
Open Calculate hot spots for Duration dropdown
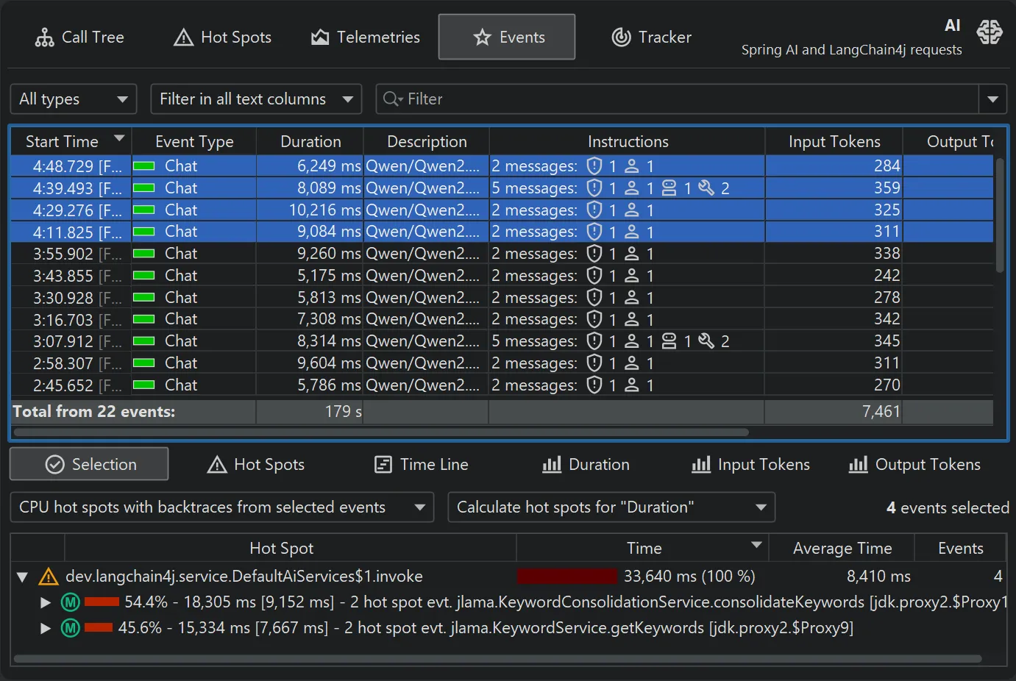click(x=611, y=507)
